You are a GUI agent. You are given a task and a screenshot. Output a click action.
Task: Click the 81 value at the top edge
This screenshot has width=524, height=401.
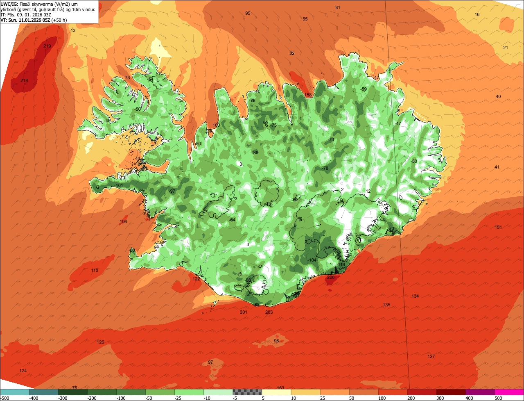coord(338,7)
